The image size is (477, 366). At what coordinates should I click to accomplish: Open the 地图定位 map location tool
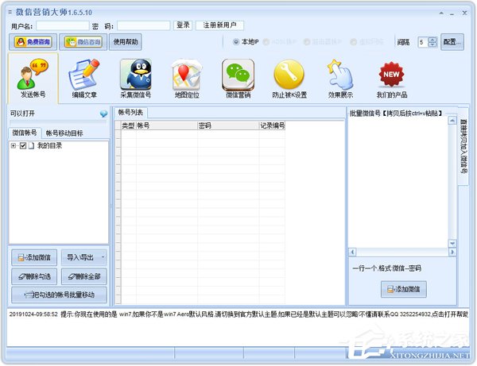pyautogui.click(x=187, y=79)
